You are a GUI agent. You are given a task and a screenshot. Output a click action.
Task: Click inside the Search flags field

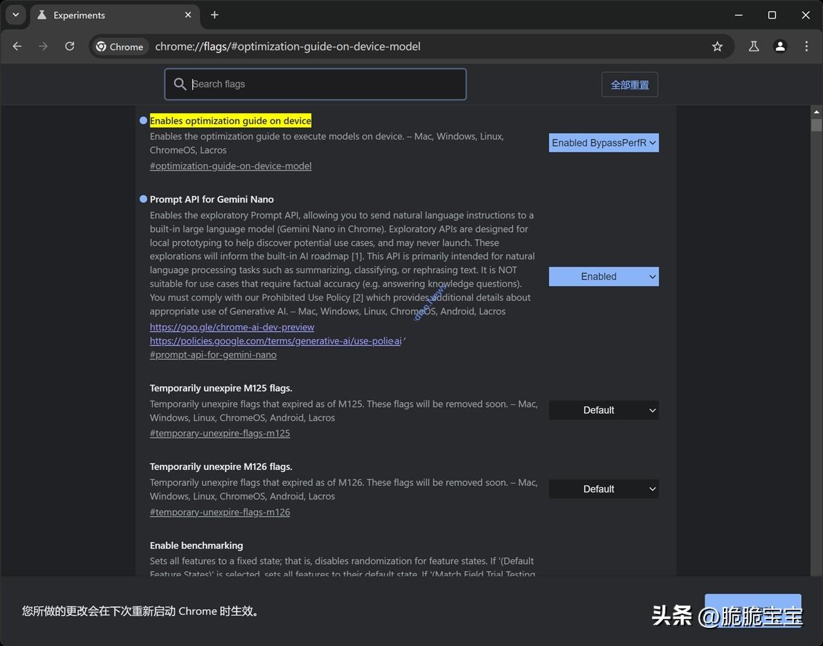pos(315,84)
